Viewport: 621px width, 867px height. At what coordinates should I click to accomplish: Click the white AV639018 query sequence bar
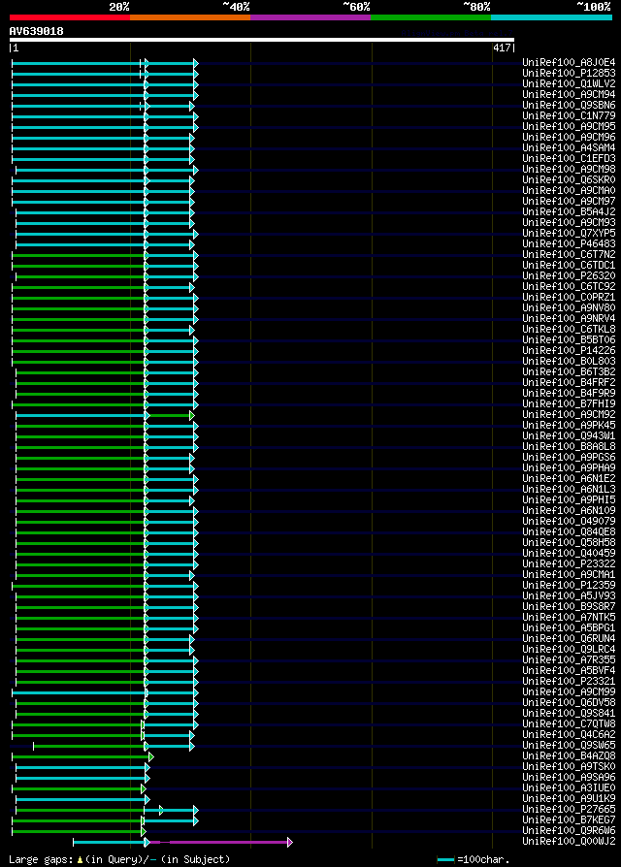[x=262, y=40]
